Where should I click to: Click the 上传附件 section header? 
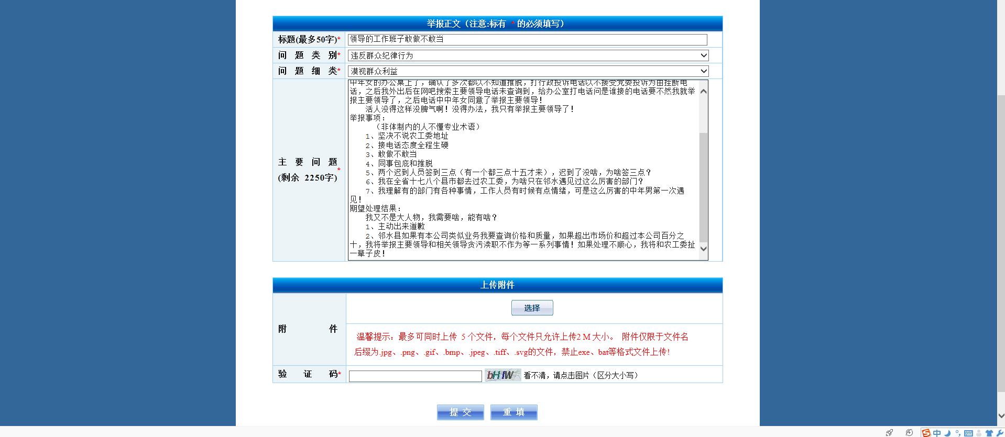coord(497,285)
